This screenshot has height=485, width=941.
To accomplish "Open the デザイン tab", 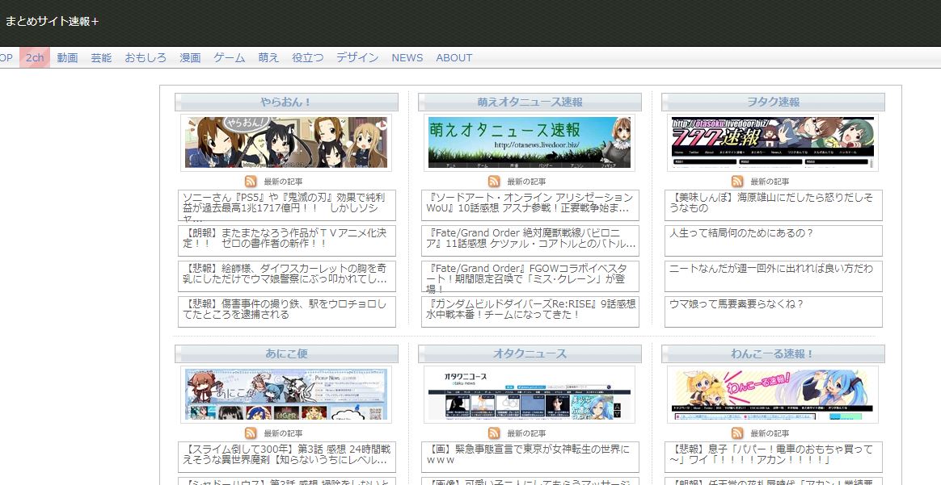I will pyautogui.click(x=357, y=57).
